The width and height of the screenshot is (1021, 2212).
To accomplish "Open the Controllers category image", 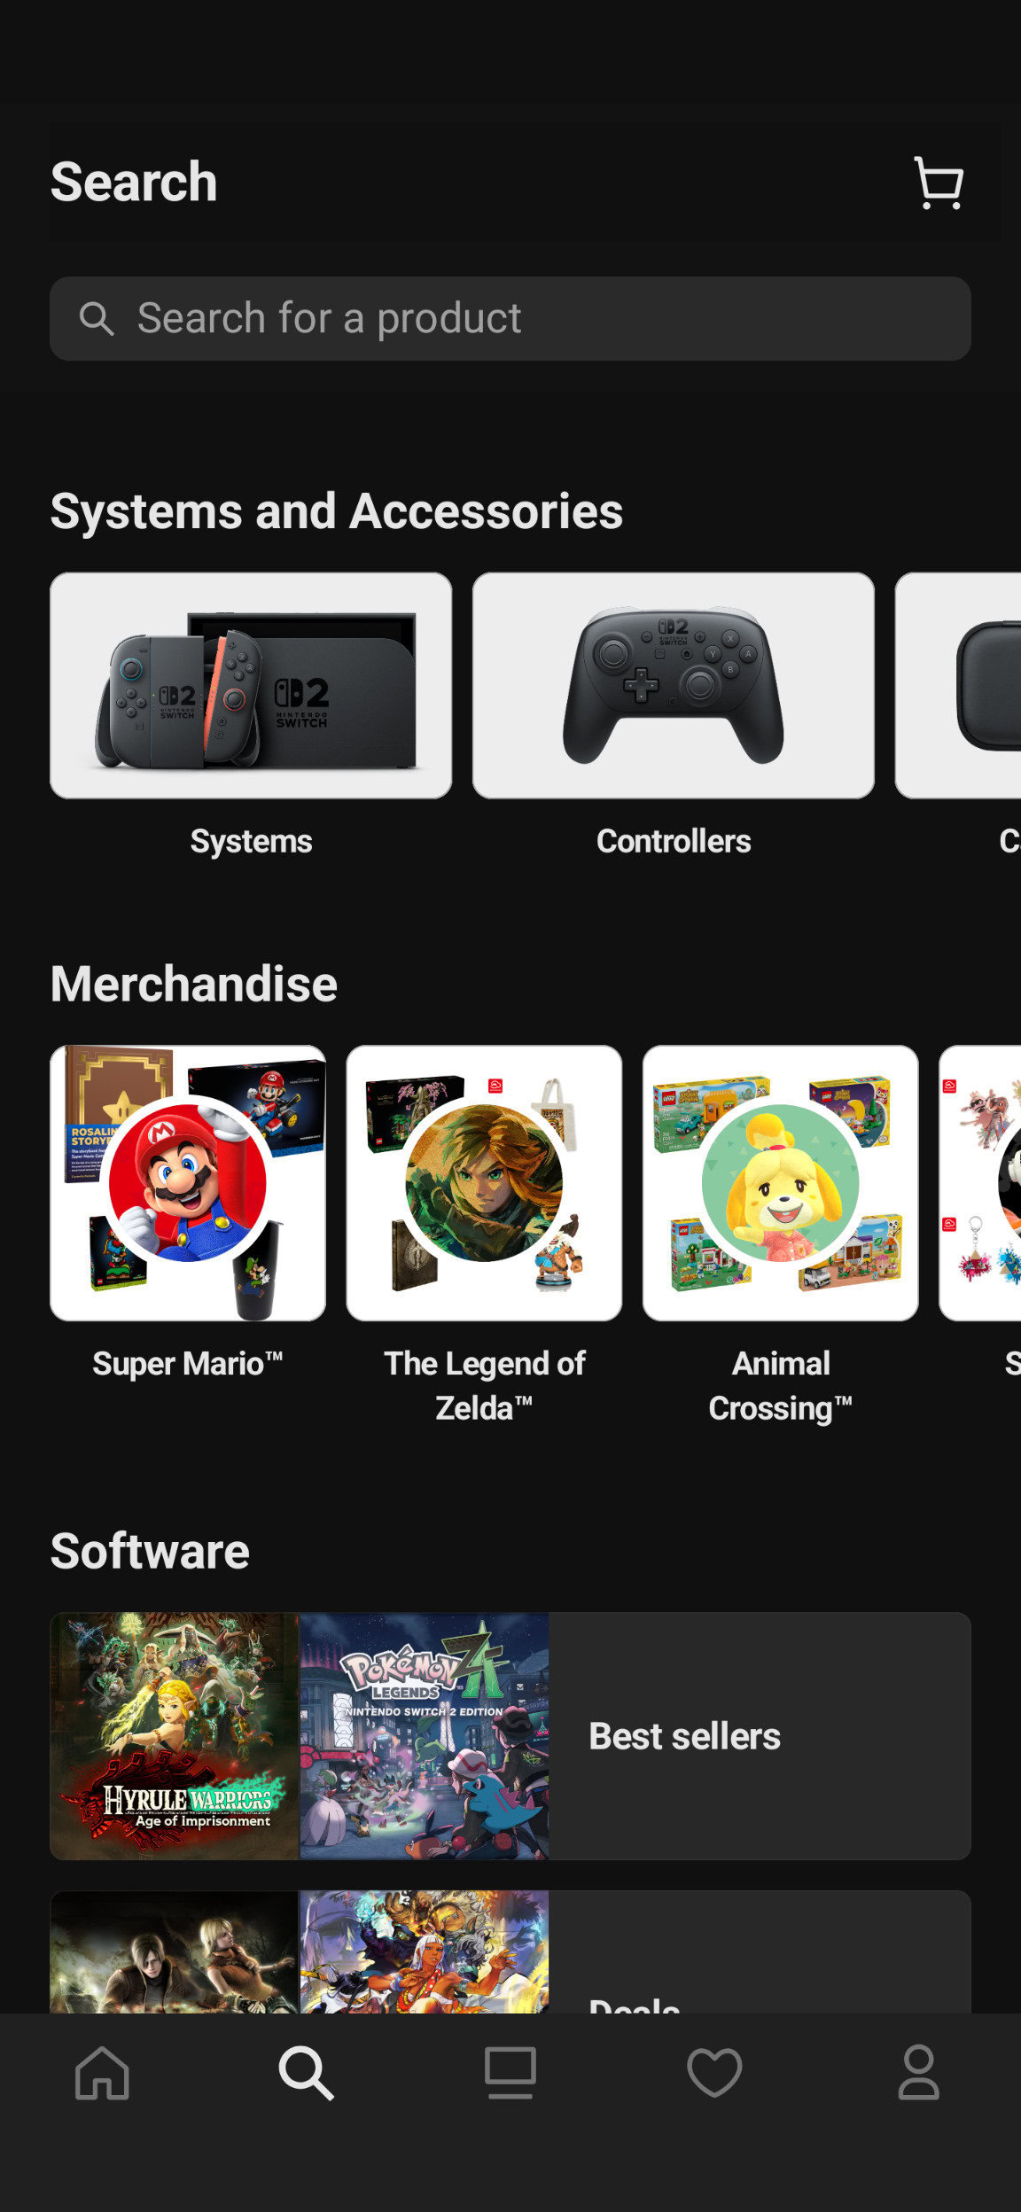I will (674, 685).
